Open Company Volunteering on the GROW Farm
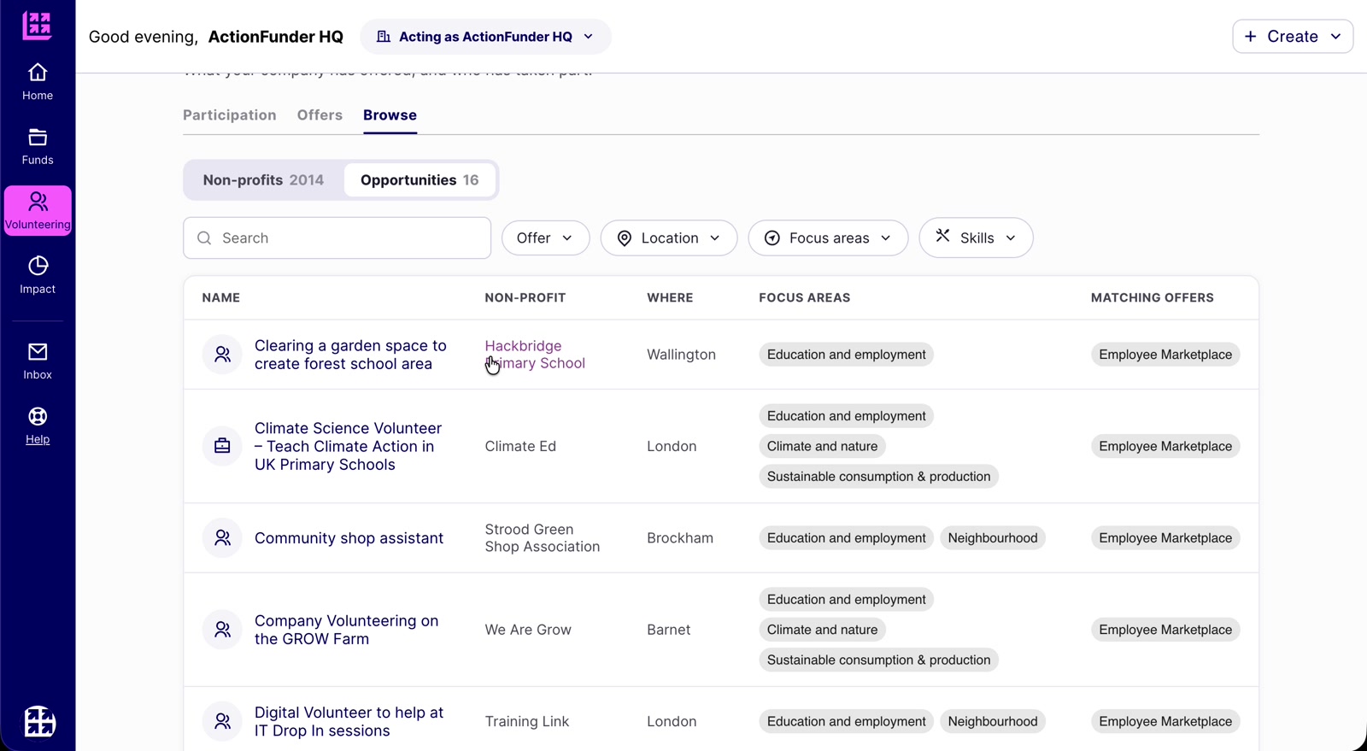 point(346,630)
